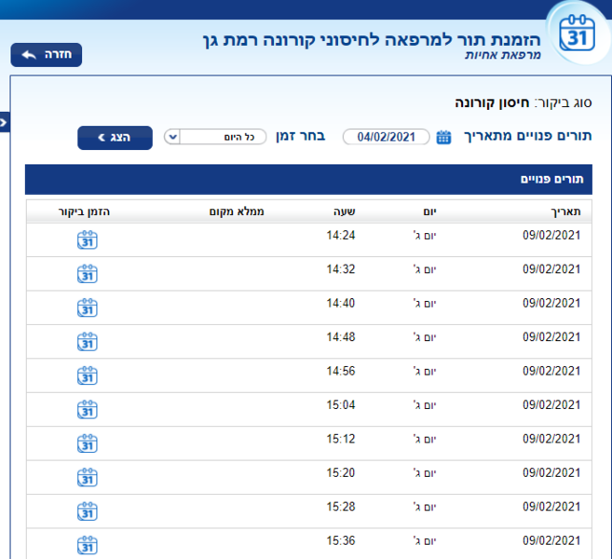612x559 pixels.
Task: Select the 14:56 time cell
Action: click(341, 371)
